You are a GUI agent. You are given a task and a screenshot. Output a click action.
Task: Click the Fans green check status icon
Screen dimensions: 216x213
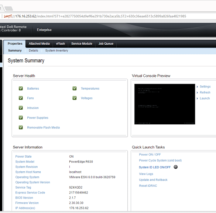pos(21,98)
